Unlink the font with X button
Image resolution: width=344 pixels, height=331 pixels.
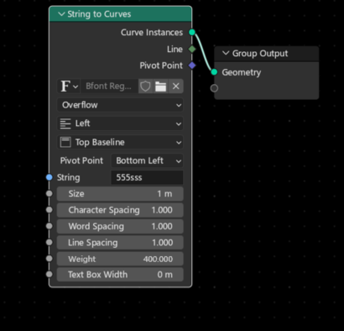click(x=176, y=86)
